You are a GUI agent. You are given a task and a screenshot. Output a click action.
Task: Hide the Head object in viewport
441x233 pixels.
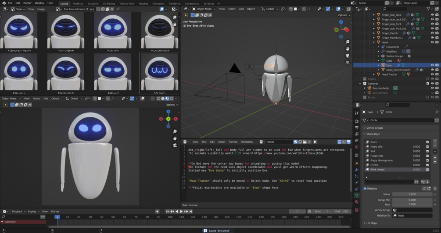432,42
